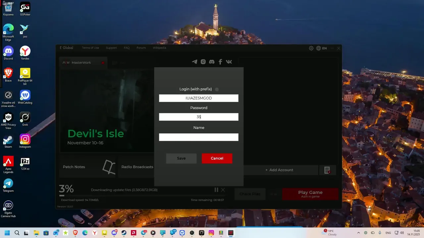Click the accounts list icon beside Add Account

[327, 170]
